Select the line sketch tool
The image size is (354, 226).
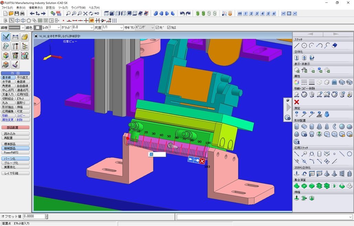pos(297,46)
